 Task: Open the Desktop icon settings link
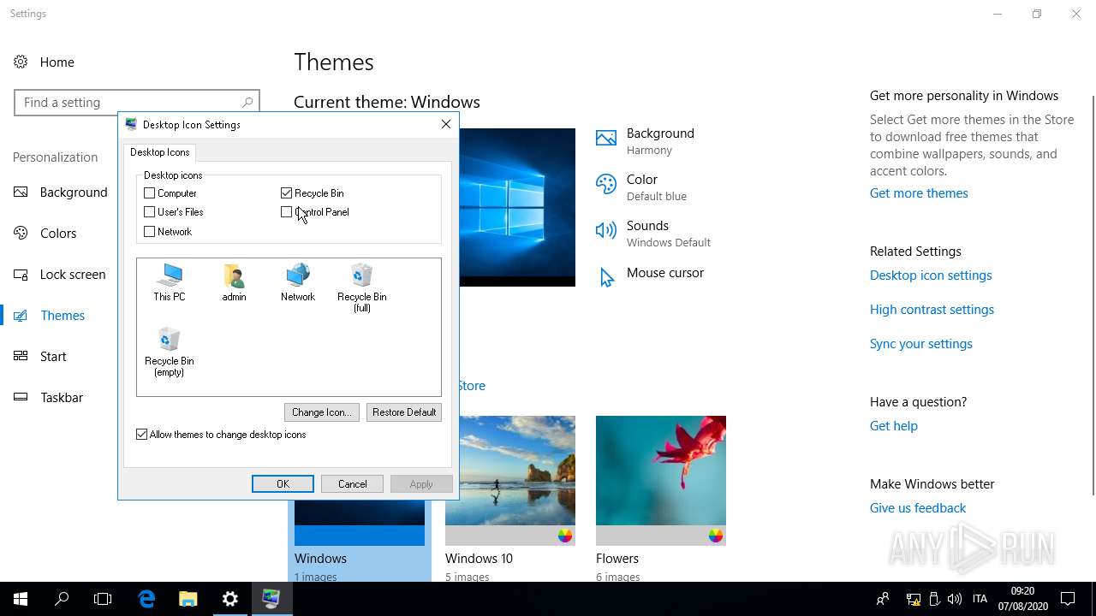pyautogui.click(x=931, y=275)
